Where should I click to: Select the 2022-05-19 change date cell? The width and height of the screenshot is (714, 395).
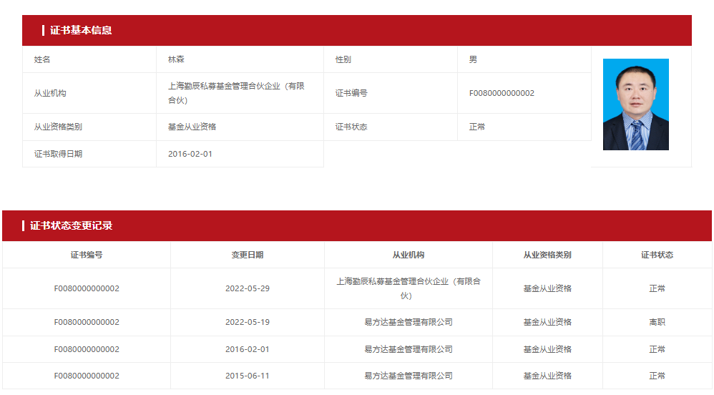pyautogui.click(x=248, y=322)
